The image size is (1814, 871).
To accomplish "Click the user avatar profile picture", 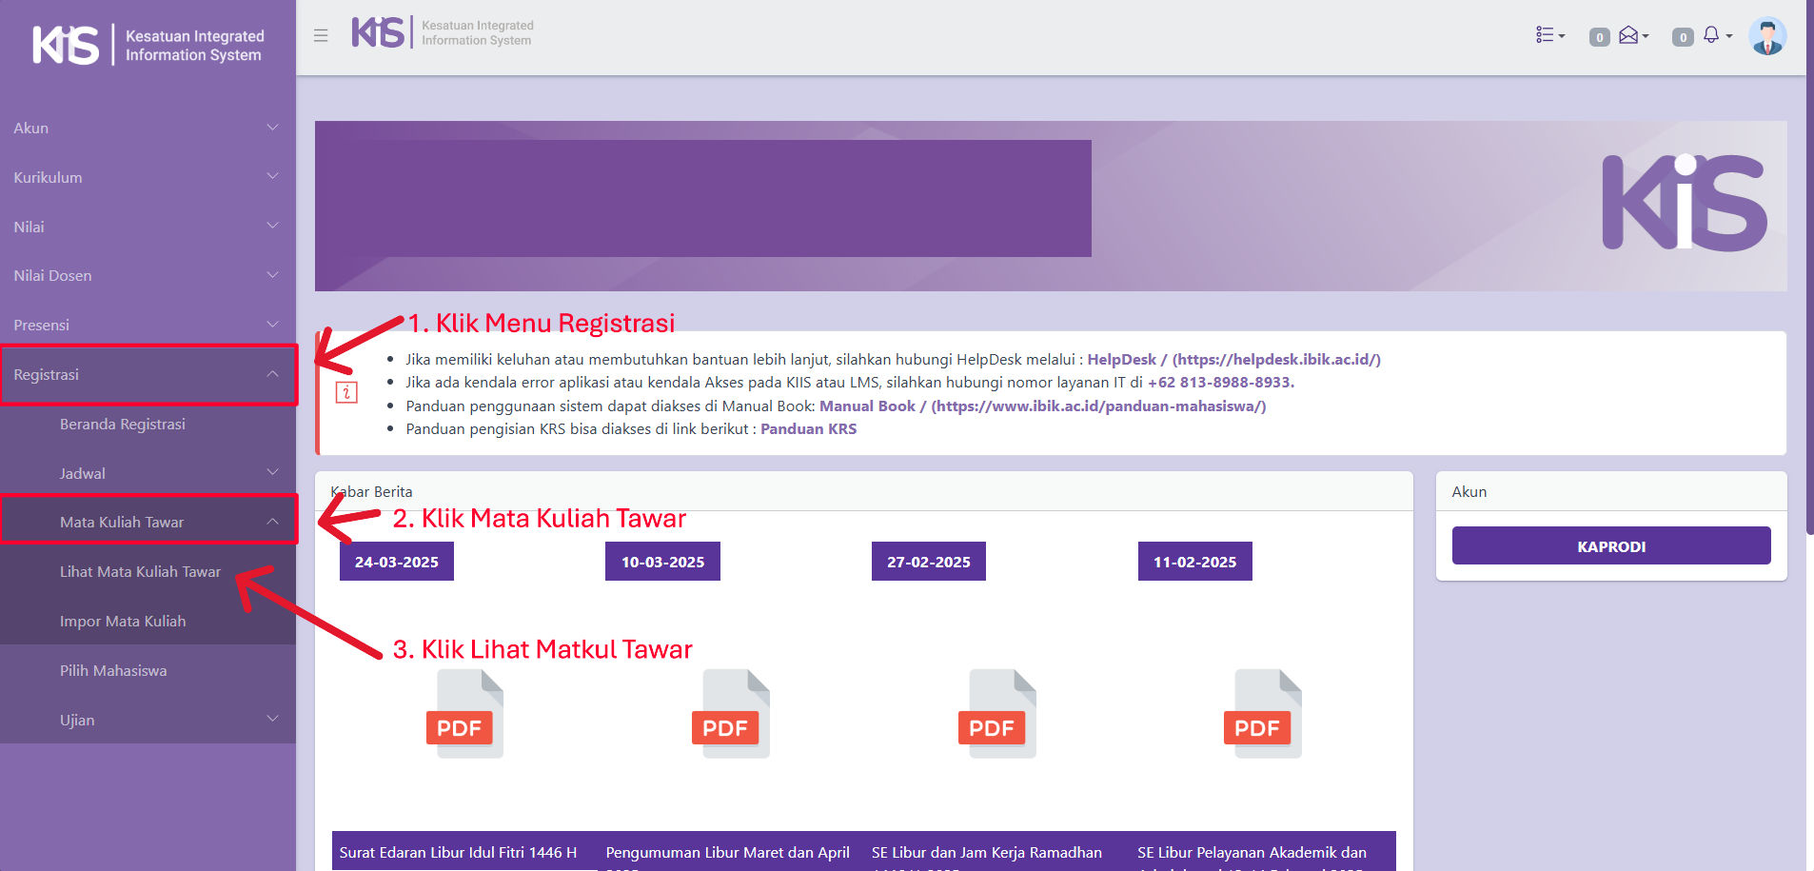I will pyautogui.click(x=1767, y=36).
